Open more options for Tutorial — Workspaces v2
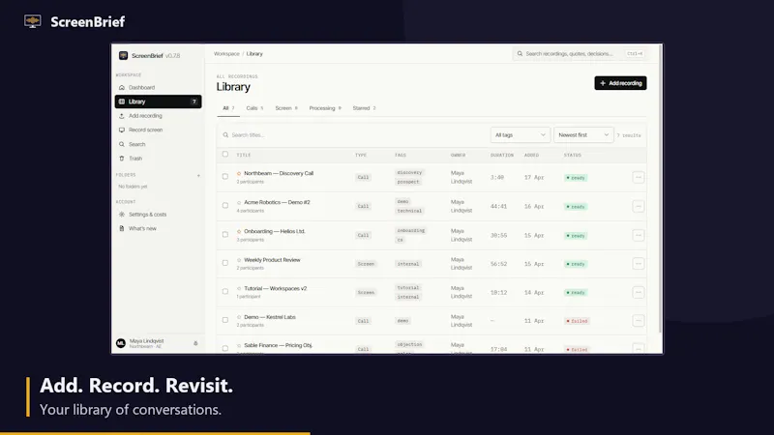Screen dimensions: 774x435 coord(639,293)
